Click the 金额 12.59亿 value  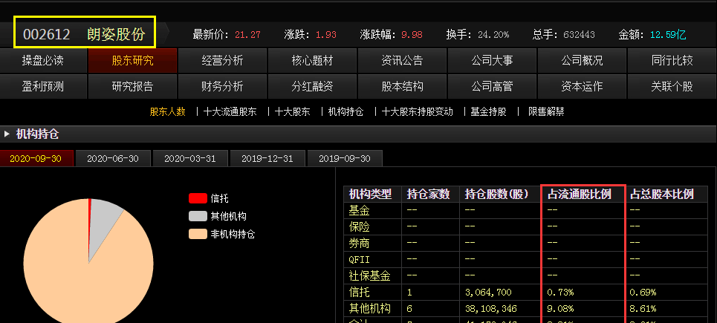pyautogui.click(x=668, y=35)
